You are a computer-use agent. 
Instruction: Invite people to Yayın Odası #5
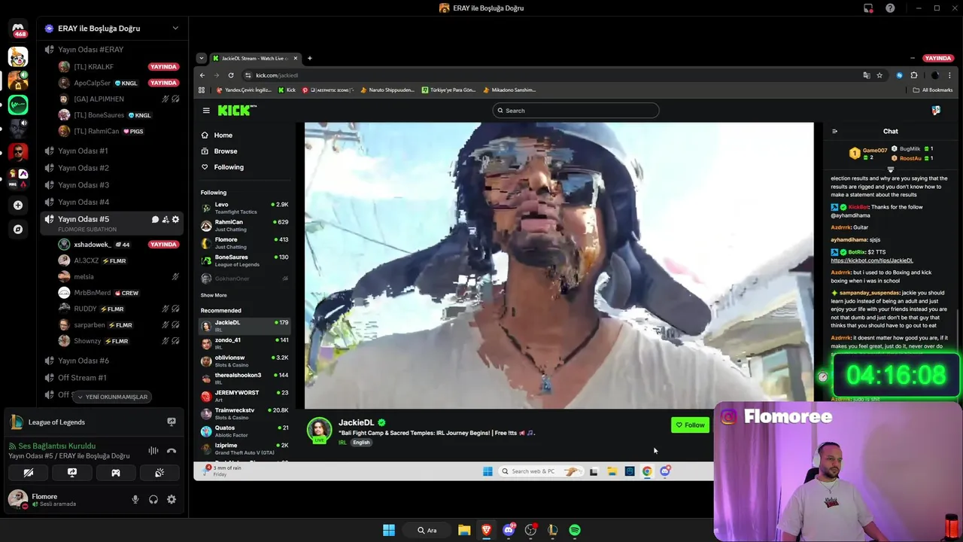(x=166, y=219)
